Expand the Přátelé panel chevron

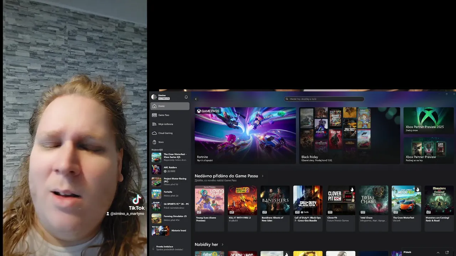(438, 252)
